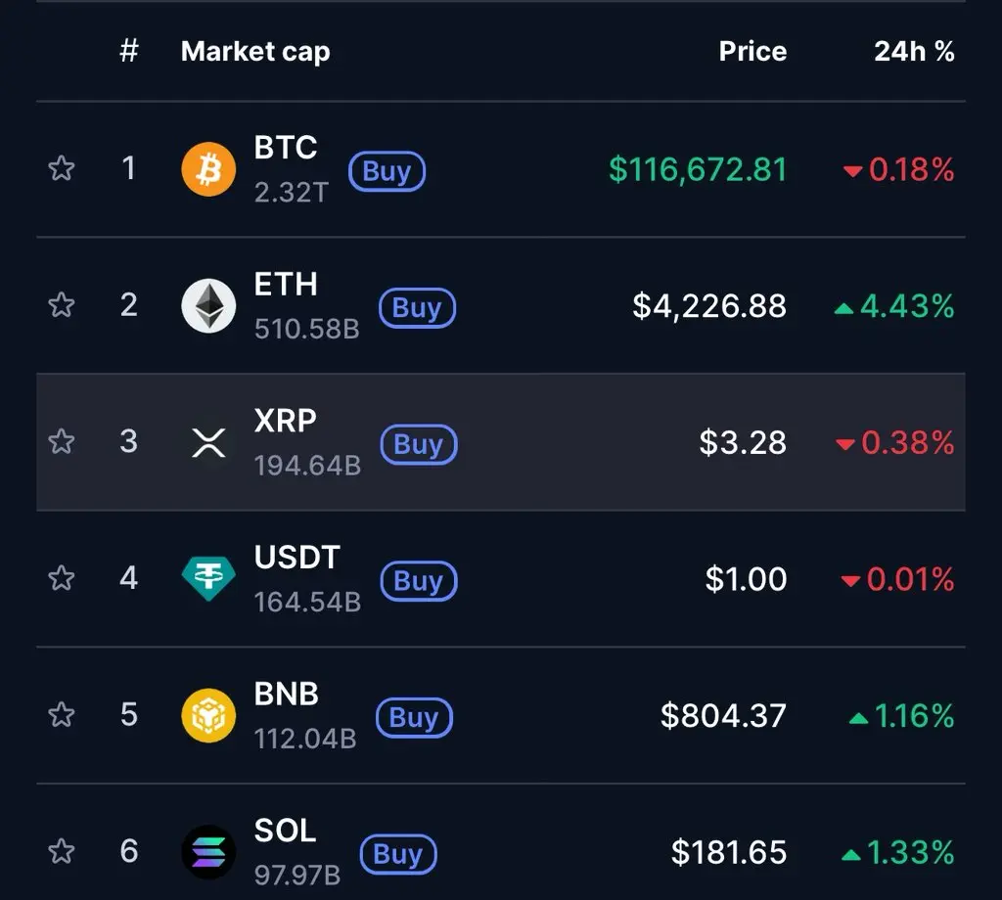Screen dimensions: 1002x900
Task: Open the Tether USDT logo icon
Action: click(208, 578)
